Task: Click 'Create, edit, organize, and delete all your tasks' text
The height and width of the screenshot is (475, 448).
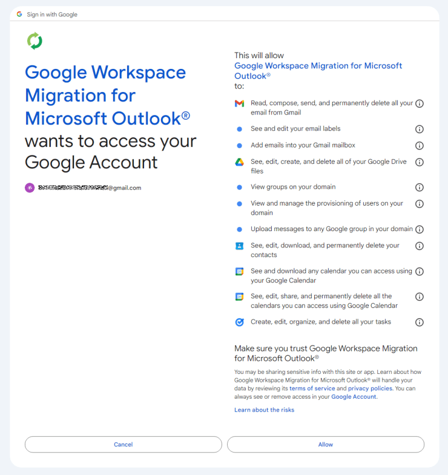Action: [x=321, y=322]
